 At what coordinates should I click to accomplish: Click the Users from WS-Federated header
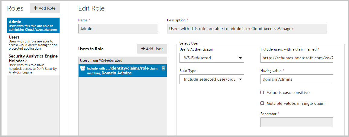pyautogui.click(x=122, y=61)
